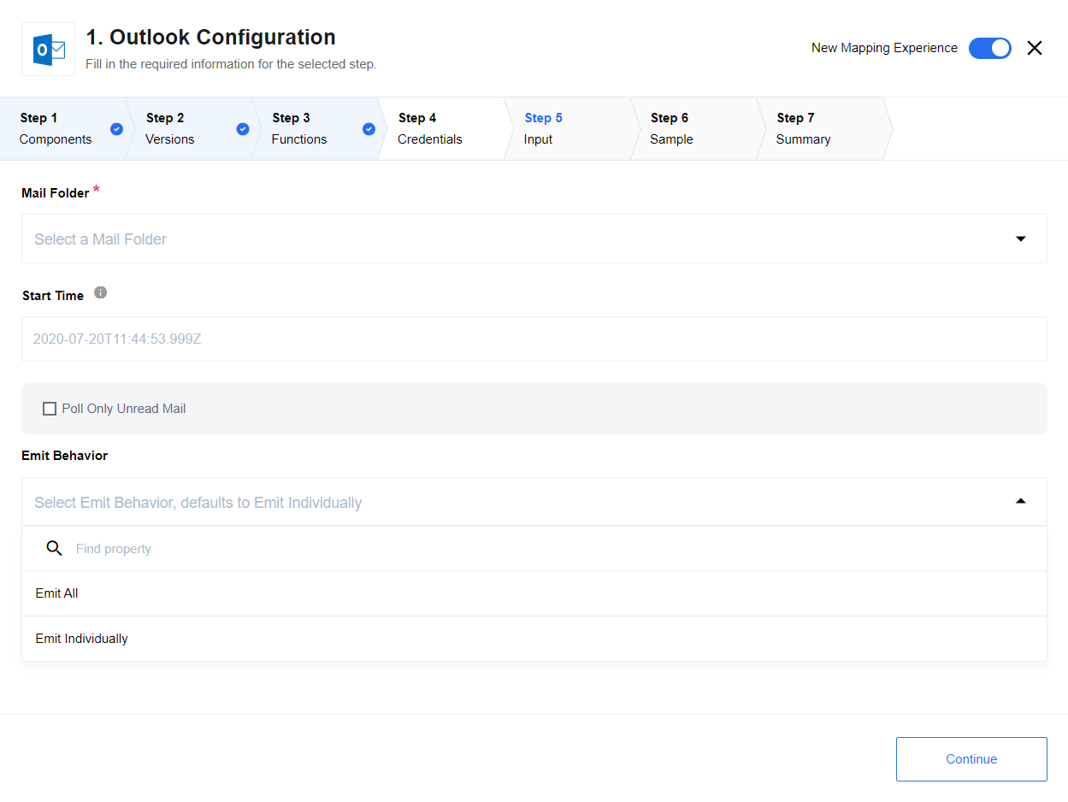Viewport: 1068px width, 802px height.
Task: Click the Mail Folder field label
Action: tap(56, 193)
